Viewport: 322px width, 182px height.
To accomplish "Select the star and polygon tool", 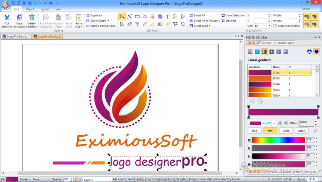I will [152, 17].
